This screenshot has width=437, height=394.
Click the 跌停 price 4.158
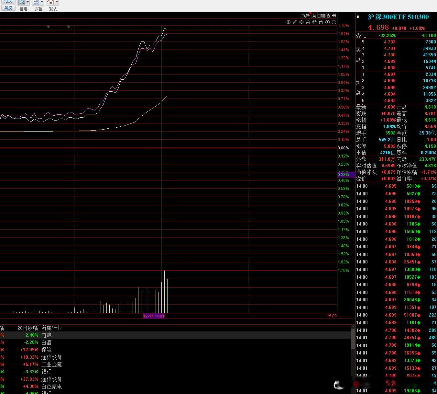pos(430,146)
